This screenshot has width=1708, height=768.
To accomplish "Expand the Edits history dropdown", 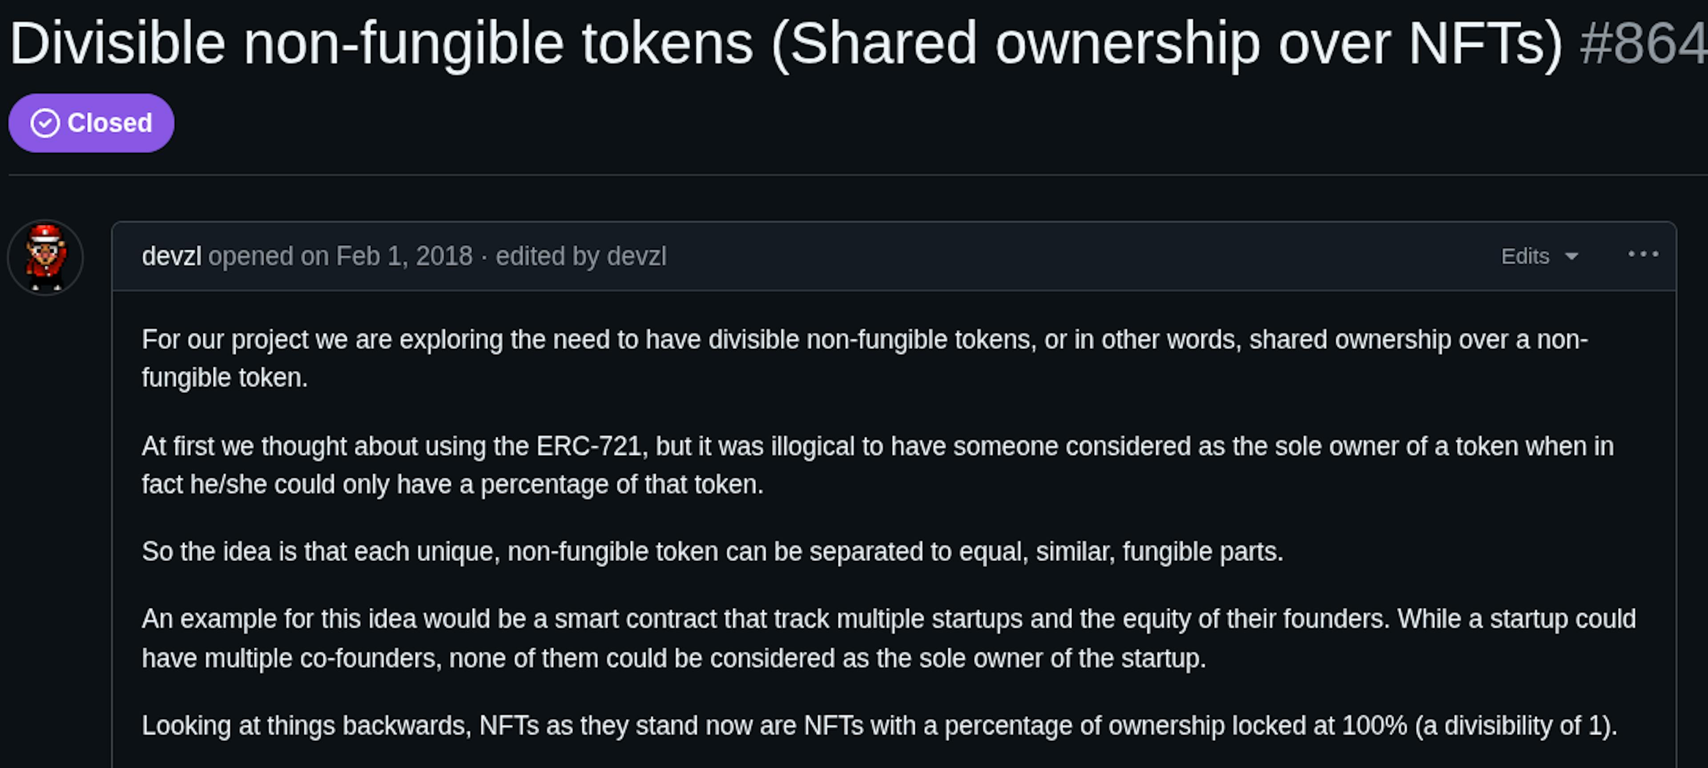I will pos(1526,256).
